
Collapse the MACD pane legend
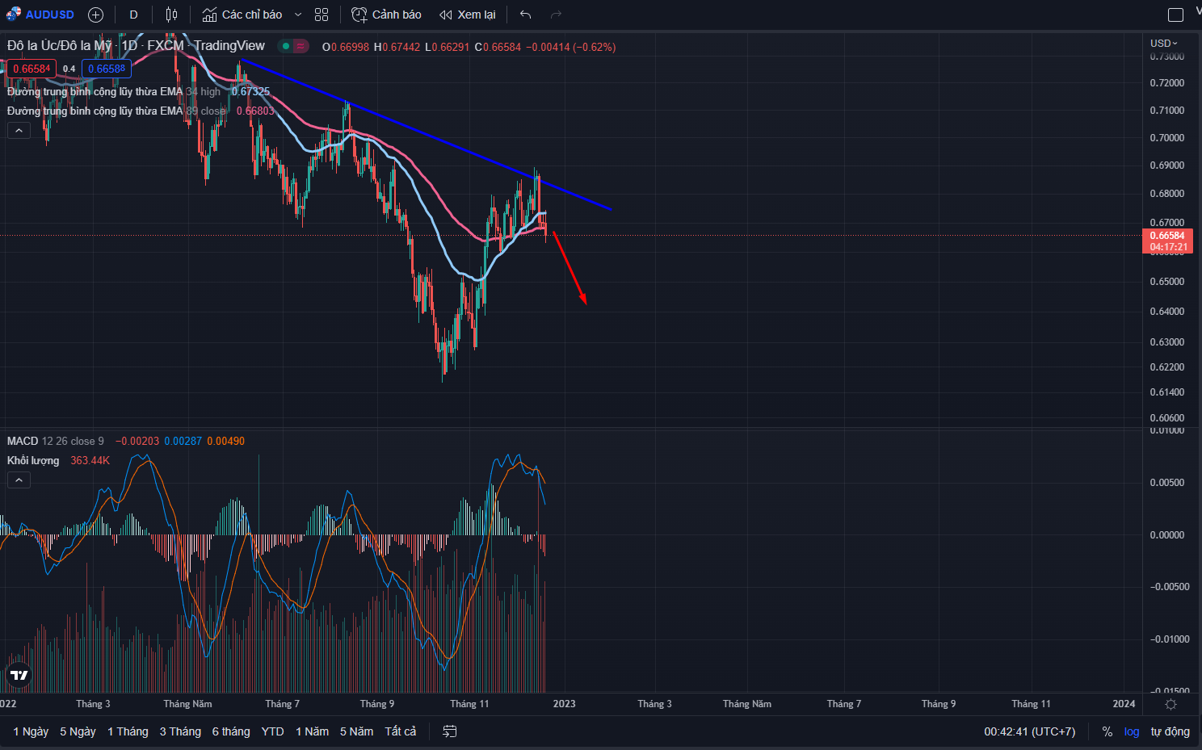pyautogui.click(x=19, y=480)
